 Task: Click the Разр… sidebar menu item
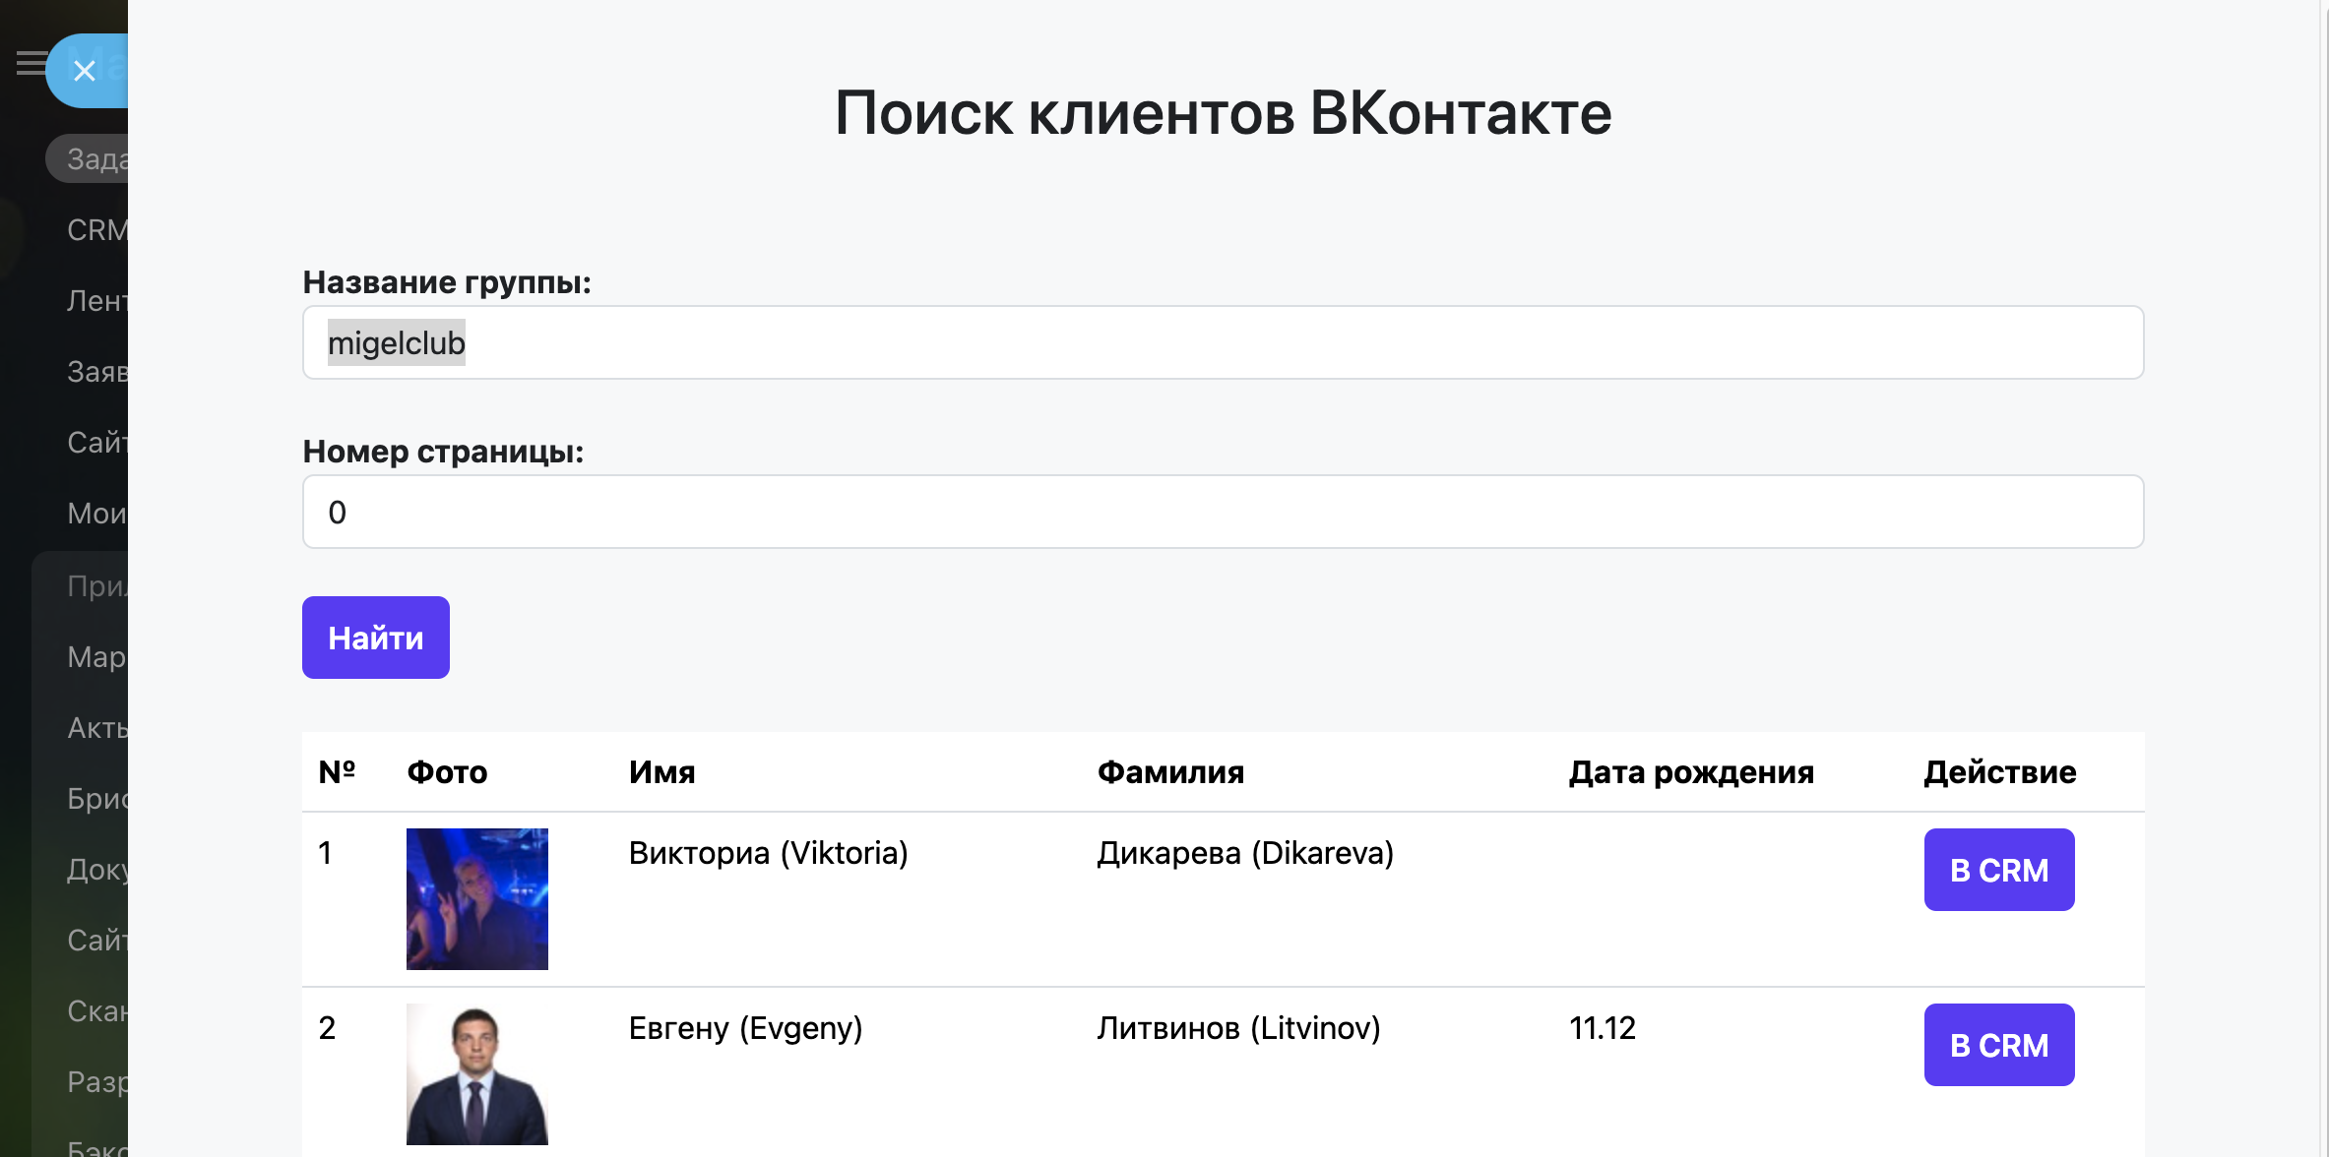[96, 1082]
